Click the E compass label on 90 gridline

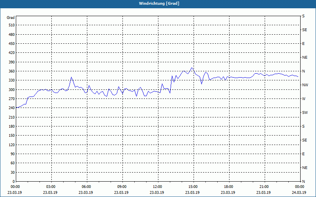pyautogui.click(x=303, y=154)
